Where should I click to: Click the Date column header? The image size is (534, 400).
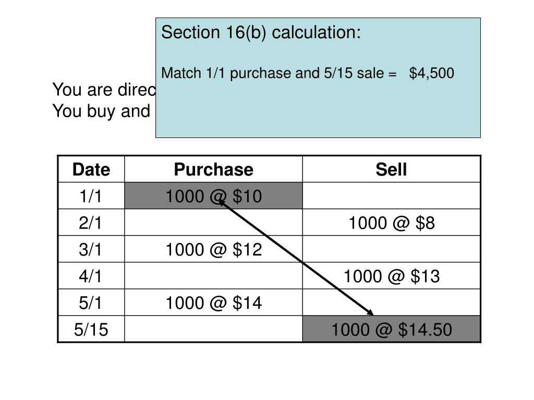tap(91, 169)
